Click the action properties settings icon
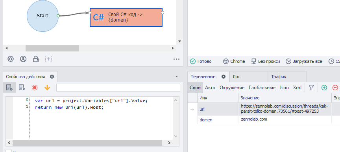Screen dimensions: 340x152 click(x=9, y=88)
